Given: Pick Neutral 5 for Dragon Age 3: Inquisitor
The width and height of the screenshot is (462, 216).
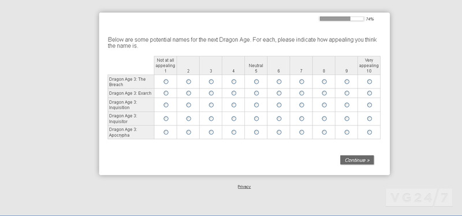Looking at the screenshot, I should tap(256, 118).
